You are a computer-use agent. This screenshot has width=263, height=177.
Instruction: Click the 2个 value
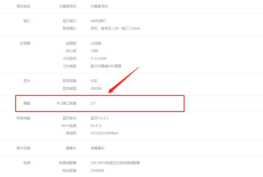point(93,103)
